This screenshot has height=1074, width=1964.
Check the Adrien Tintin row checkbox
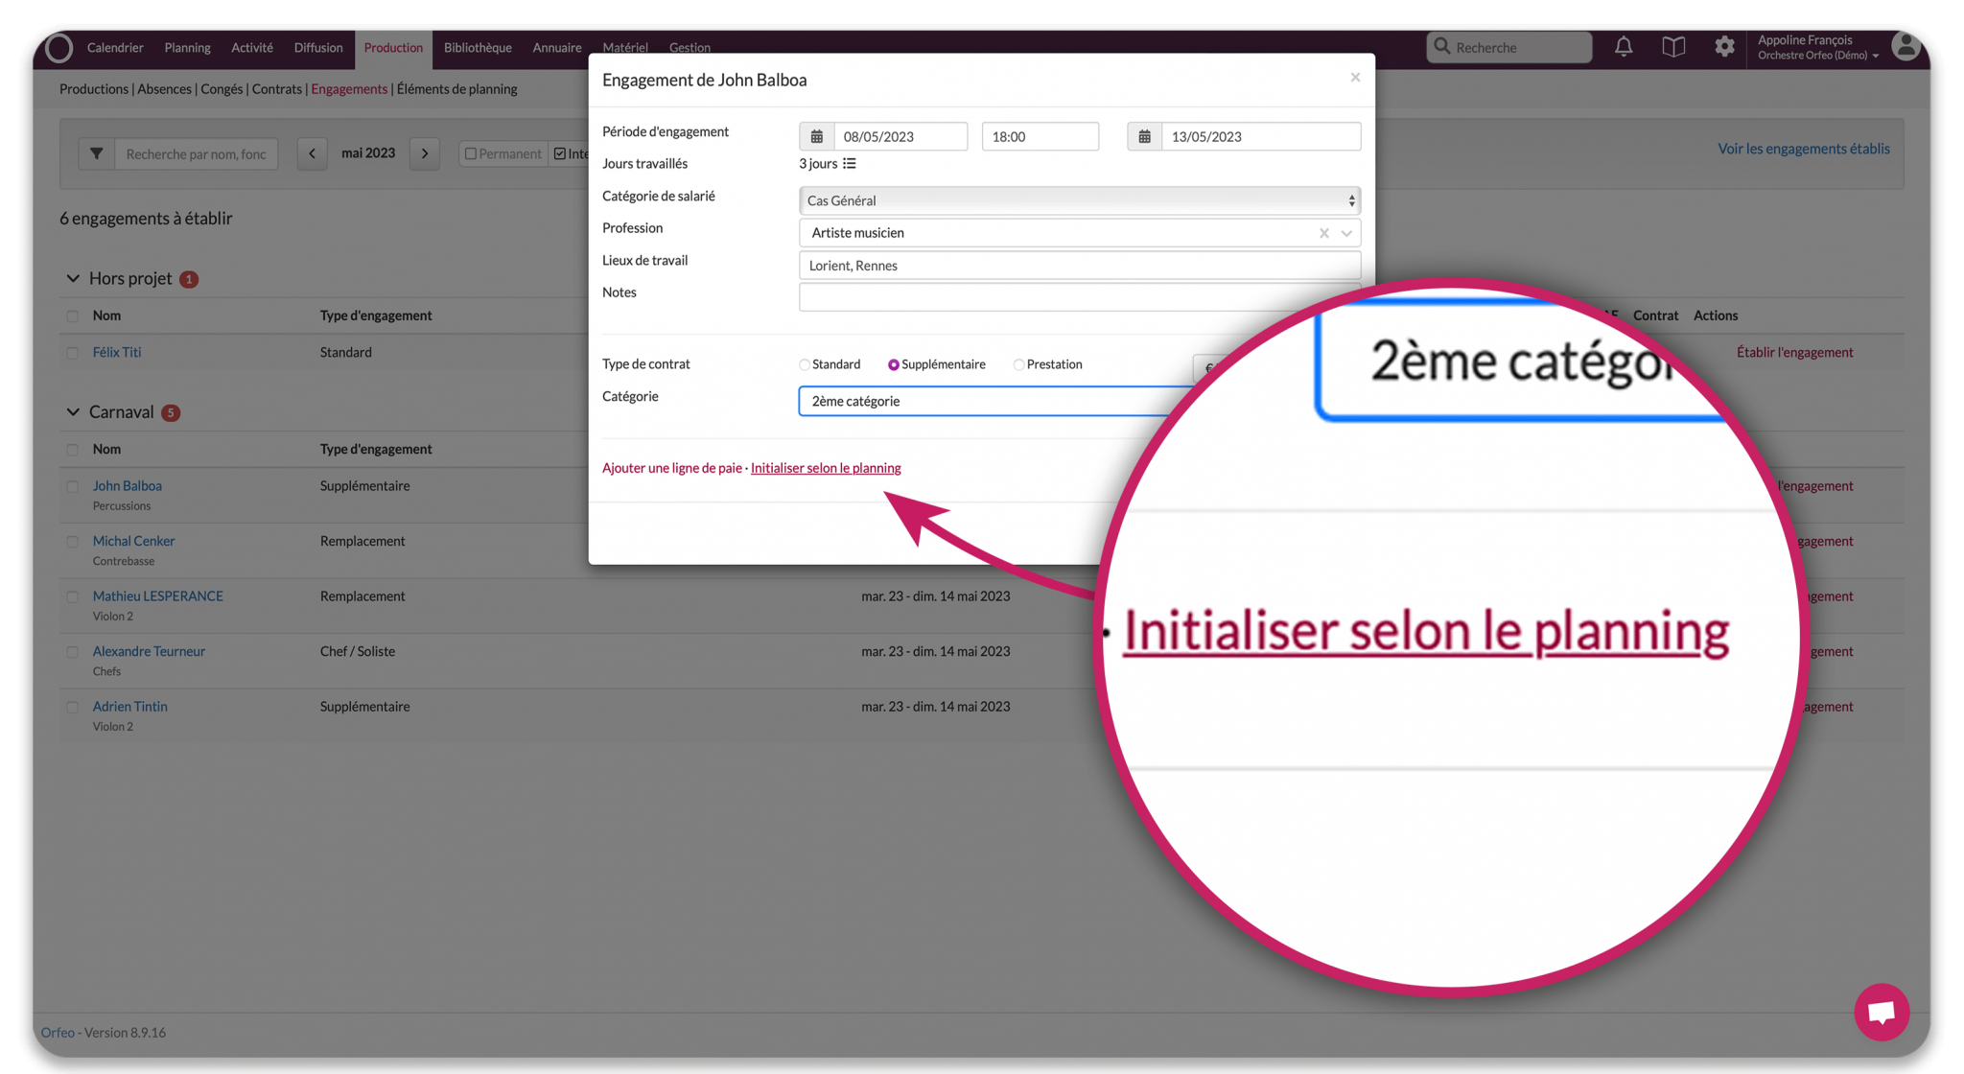click(x=73, y=707)
